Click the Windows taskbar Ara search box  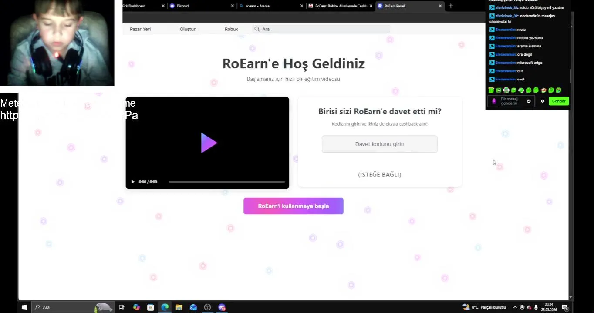coord(73,307)
